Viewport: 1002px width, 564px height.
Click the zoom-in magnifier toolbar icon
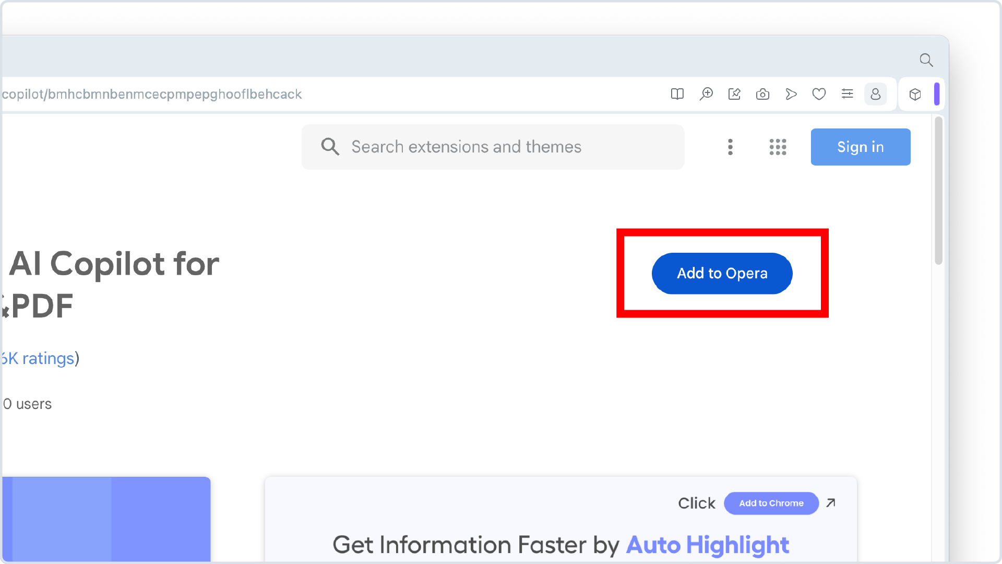(x=706, y=94)
